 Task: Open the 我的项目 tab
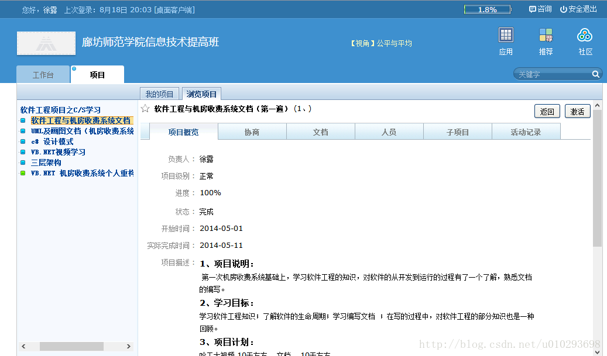(159, 94)
